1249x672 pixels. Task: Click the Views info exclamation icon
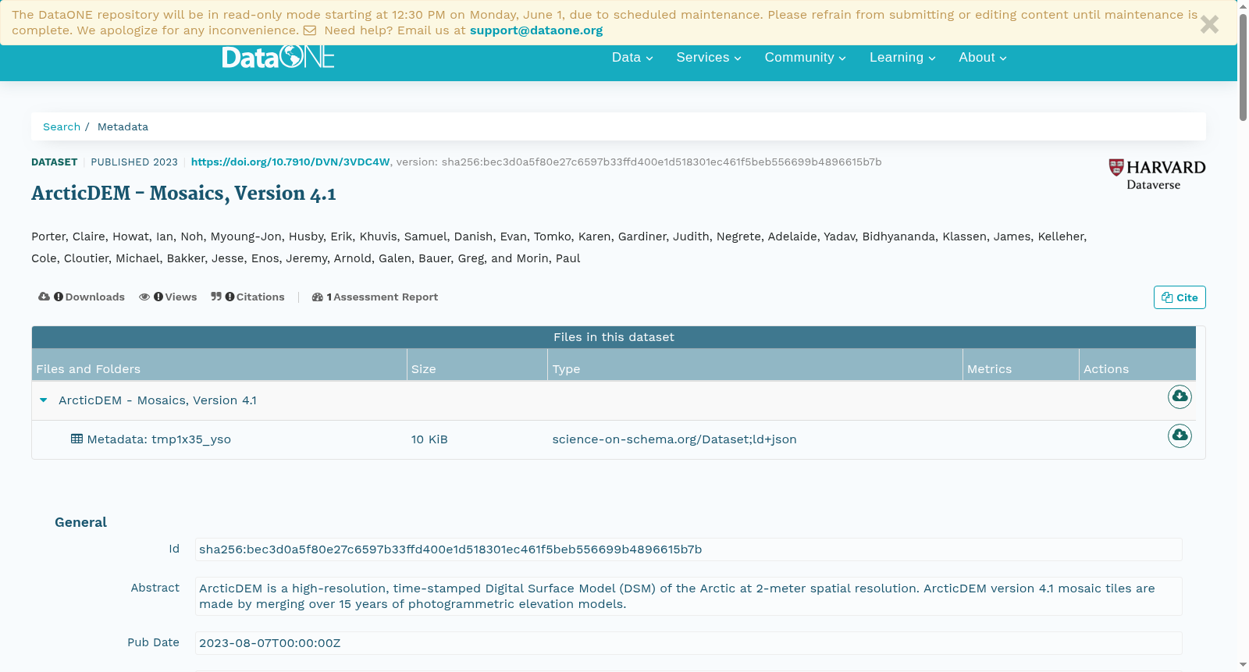coord(158,297)
